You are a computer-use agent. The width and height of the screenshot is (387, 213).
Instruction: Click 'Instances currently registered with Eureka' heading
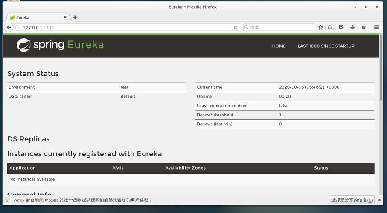coord(84,154)
